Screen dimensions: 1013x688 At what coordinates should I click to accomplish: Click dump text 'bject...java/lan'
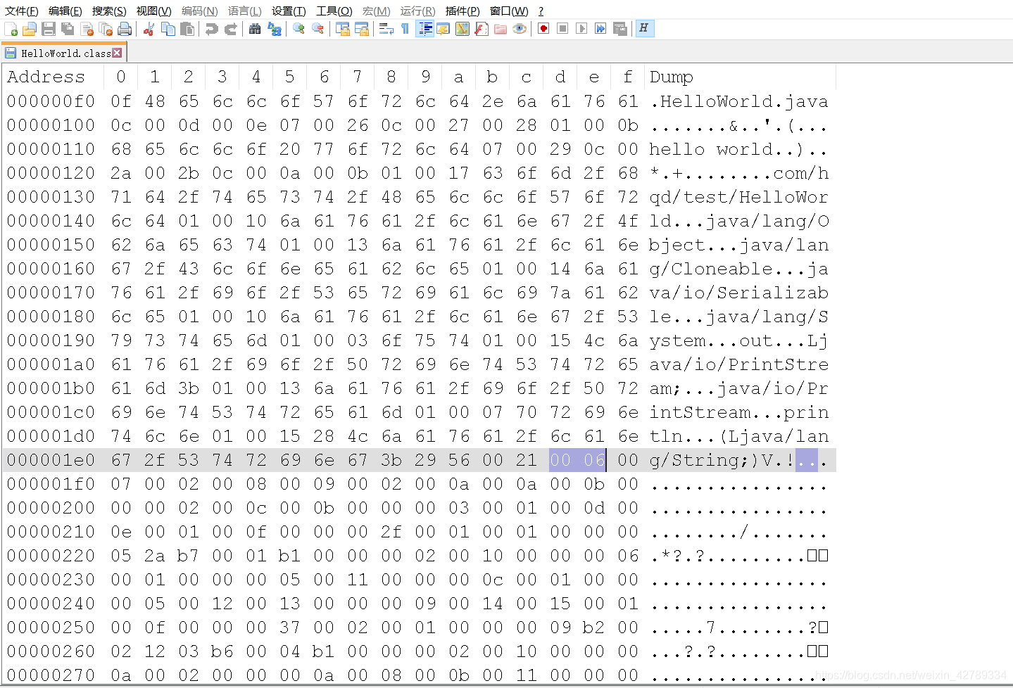[739, 245]
